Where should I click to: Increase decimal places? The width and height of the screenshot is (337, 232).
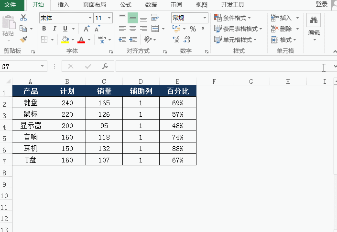point(176,40)
